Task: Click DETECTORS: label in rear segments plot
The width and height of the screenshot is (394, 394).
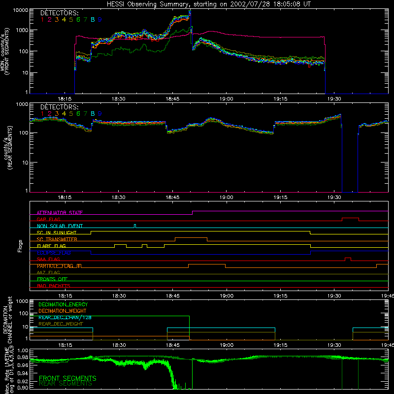Action: pyautogui.click(x=59, y=107)
